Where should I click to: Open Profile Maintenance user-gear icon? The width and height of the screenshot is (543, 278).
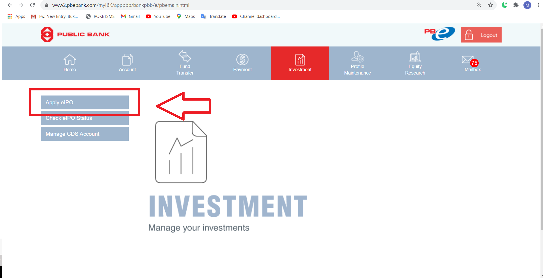(x=357, y=56)
